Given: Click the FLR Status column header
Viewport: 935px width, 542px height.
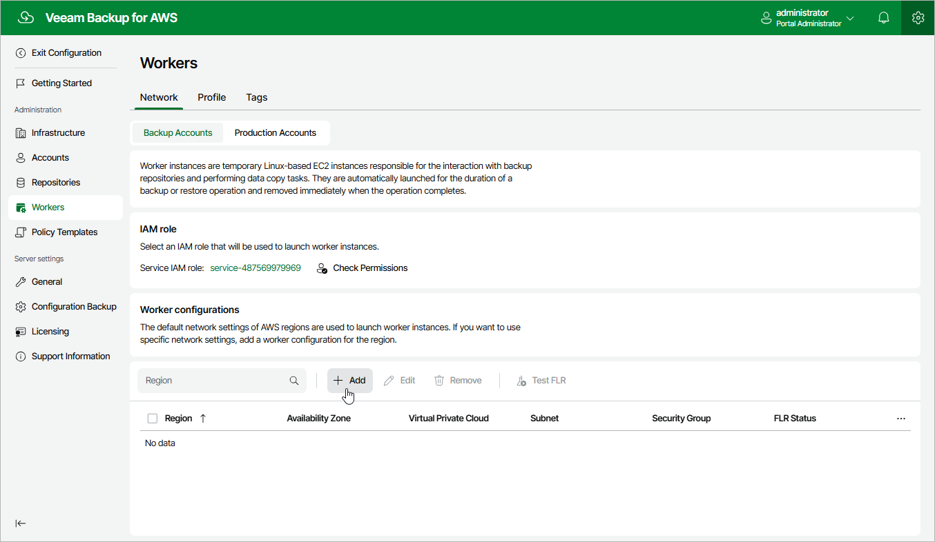Looking at the screenshot, I should tap(795, 419).
